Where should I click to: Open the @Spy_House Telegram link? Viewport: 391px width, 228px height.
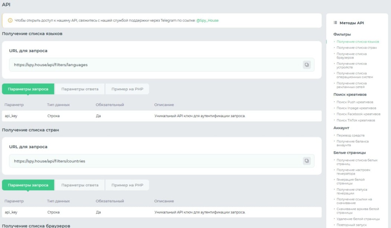pyautogui.click(x=207, y=20)
